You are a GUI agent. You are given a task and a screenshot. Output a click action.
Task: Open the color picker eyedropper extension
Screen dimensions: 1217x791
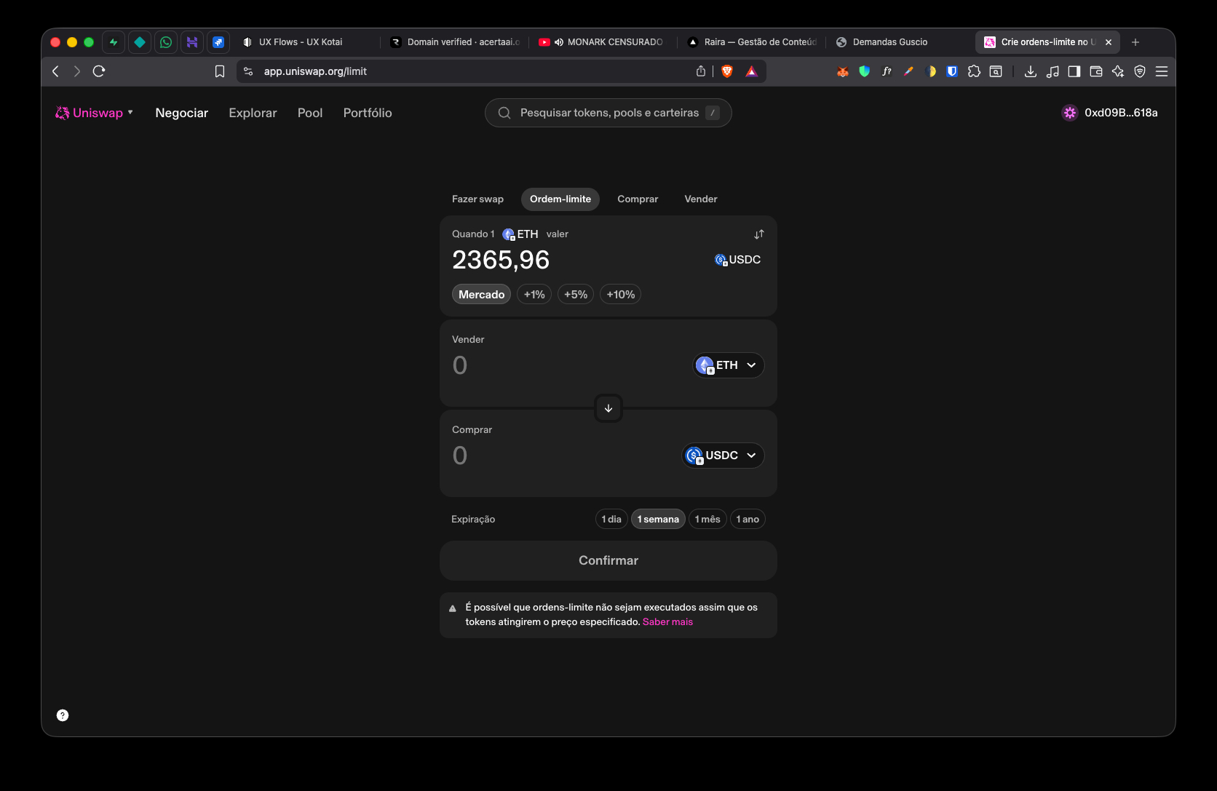click(x=908, y=71)
